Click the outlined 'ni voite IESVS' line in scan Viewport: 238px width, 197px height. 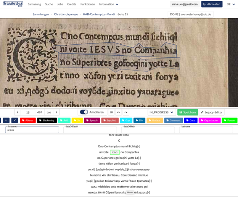tap(115, 50)
